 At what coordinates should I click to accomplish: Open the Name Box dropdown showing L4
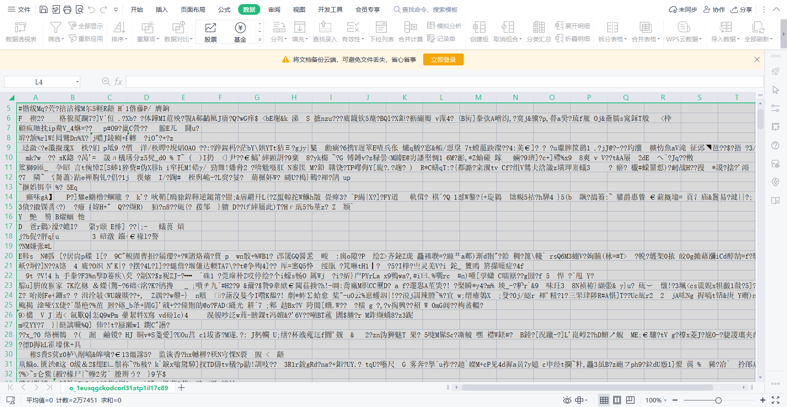(x=77, y=82)
